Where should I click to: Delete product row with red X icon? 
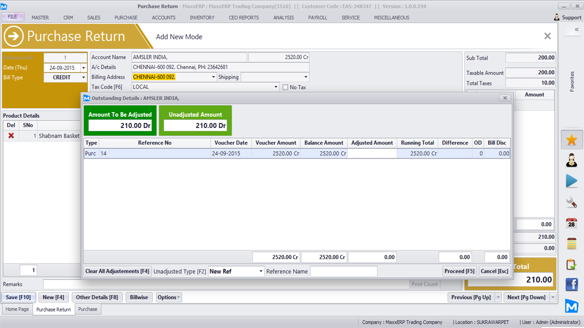coord(11,136)
